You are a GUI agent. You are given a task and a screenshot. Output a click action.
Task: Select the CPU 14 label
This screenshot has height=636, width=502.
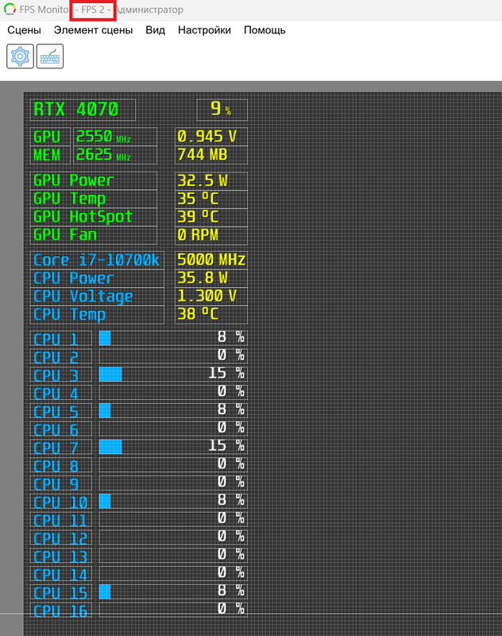(x=61, y=575)
